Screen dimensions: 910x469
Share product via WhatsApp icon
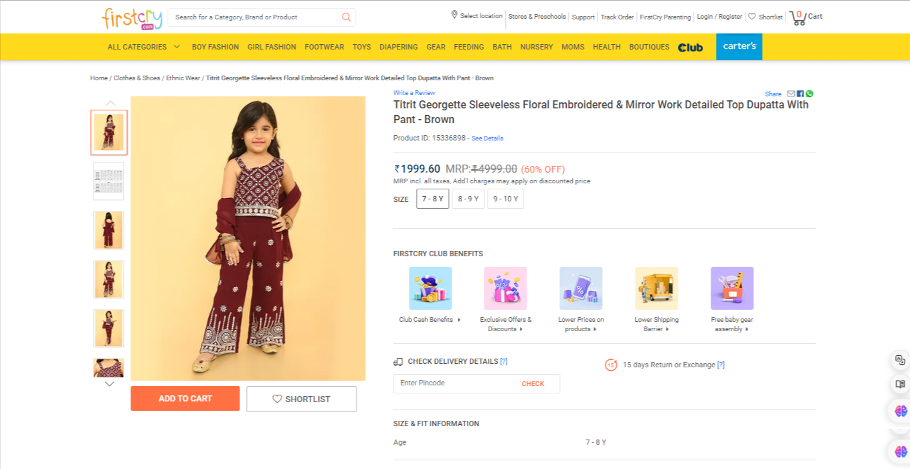[x=810, y=94]
